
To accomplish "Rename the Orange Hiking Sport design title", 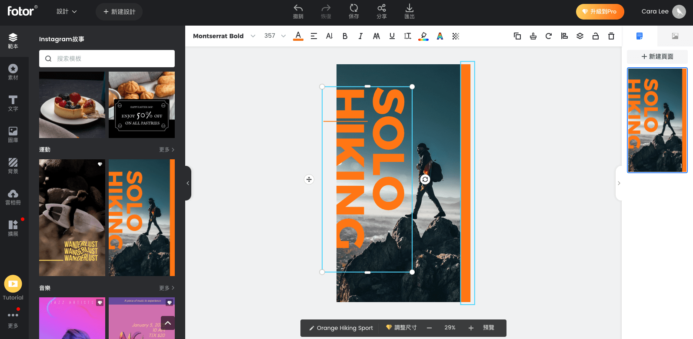I will (341, 328).
